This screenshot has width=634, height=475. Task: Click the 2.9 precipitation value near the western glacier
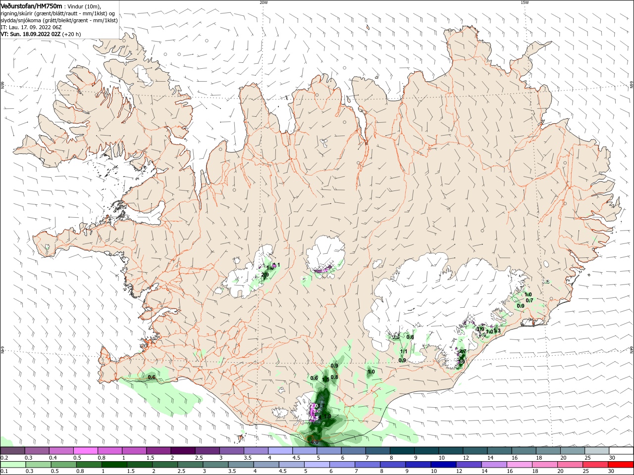(x=265, y=275)
